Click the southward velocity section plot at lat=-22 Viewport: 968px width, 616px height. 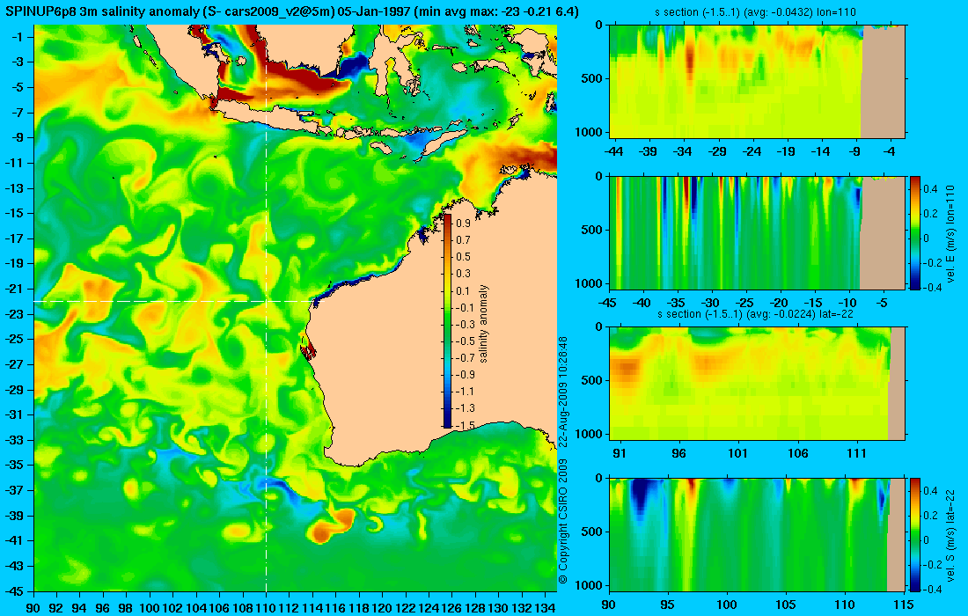[x=758, y=534]
